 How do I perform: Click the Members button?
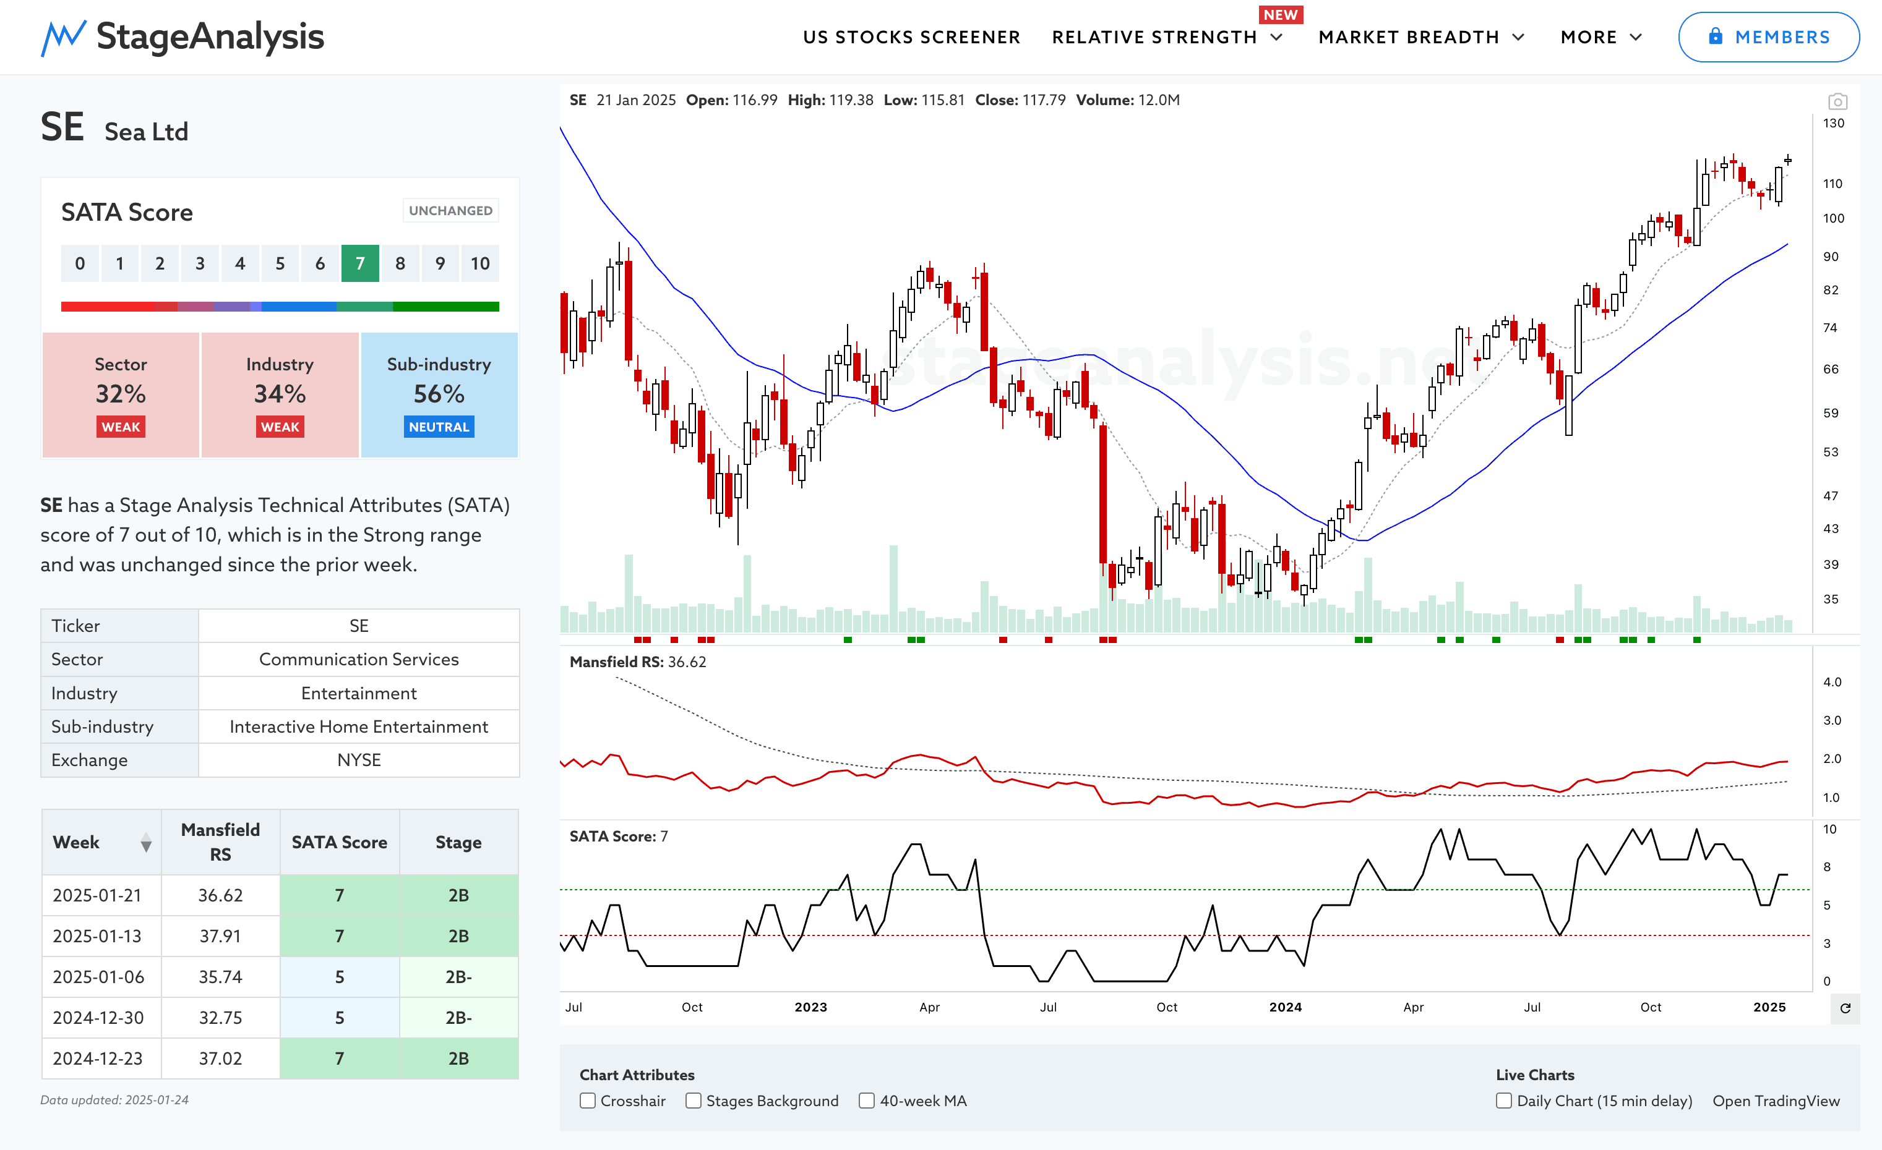(1768, 36)
